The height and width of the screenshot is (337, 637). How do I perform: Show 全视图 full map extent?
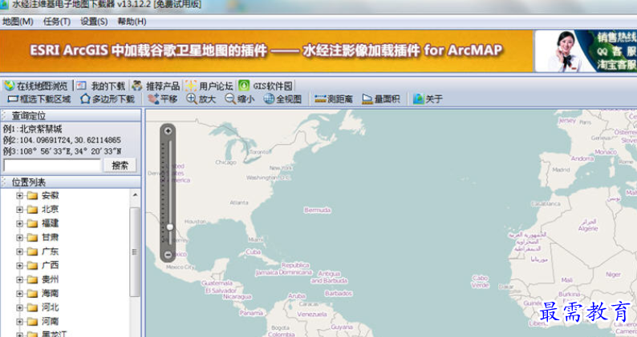tap(282, 99)
